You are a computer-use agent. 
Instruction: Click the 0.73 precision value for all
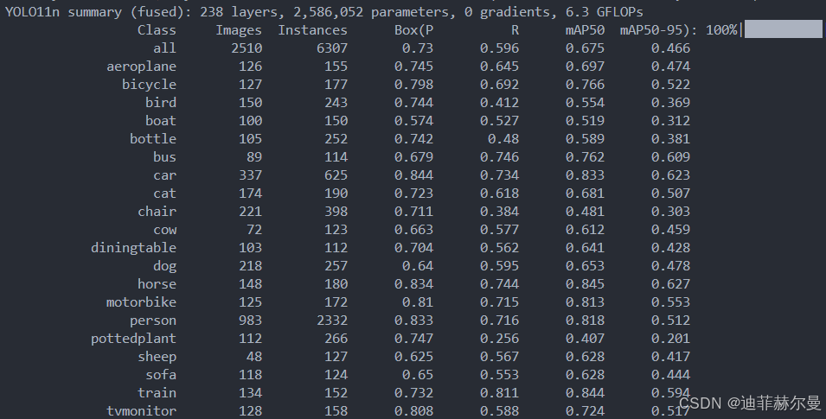[x=418, y=48]
